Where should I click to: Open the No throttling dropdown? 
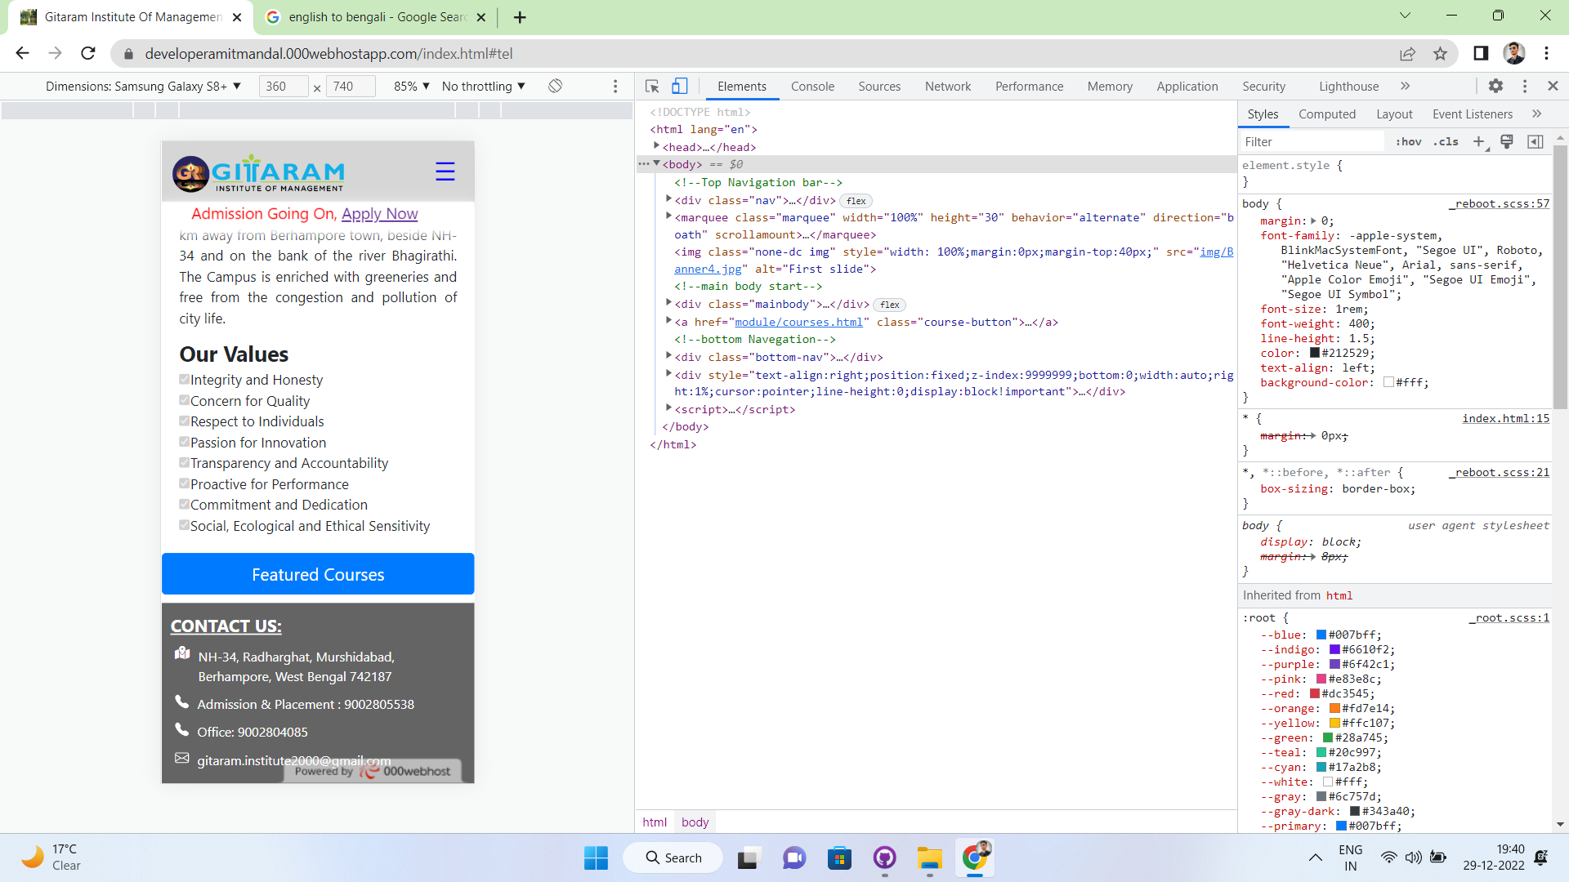pos(484,87)
